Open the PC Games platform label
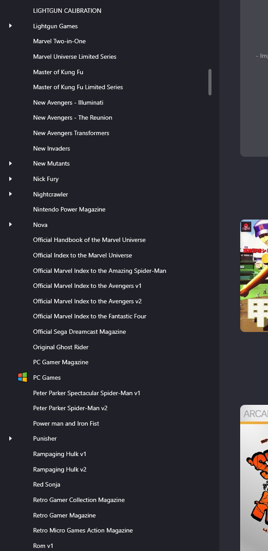The width and height of the screenshot is (268, 551). 47,377
